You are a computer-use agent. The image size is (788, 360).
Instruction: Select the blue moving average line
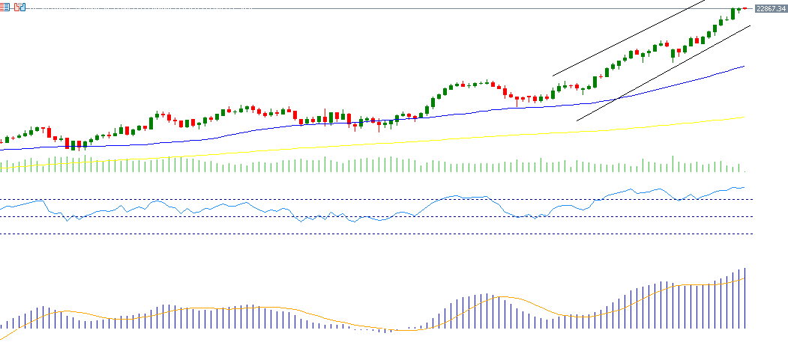point(675,85)
